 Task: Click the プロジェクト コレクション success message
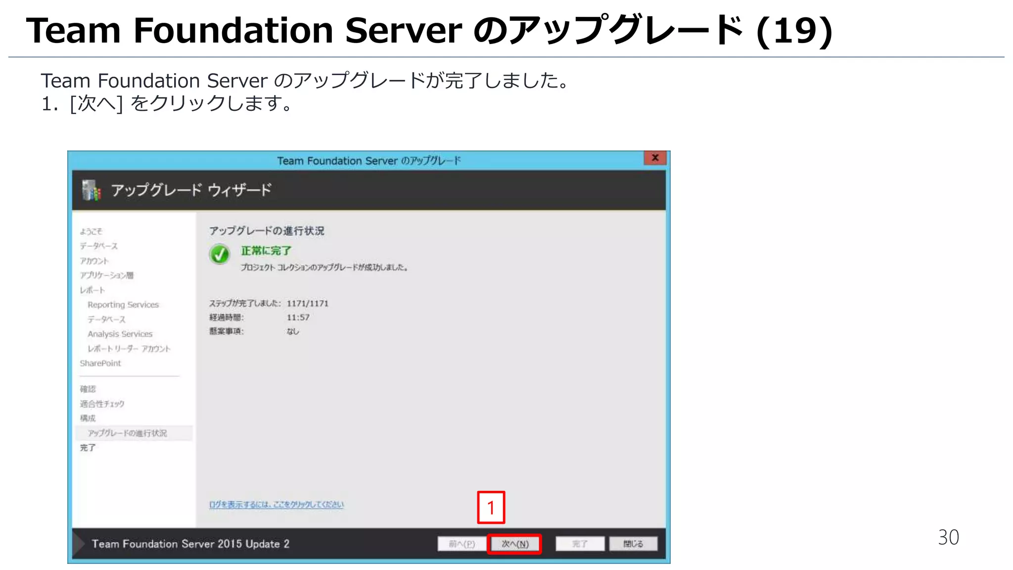tap(324, 268)
